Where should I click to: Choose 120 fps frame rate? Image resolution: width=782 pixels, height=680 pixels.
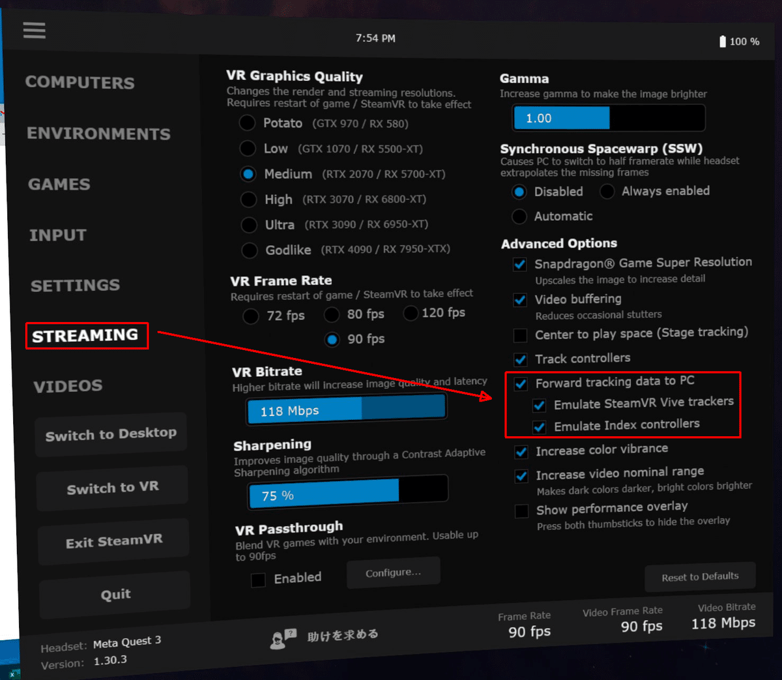point(411,313)
